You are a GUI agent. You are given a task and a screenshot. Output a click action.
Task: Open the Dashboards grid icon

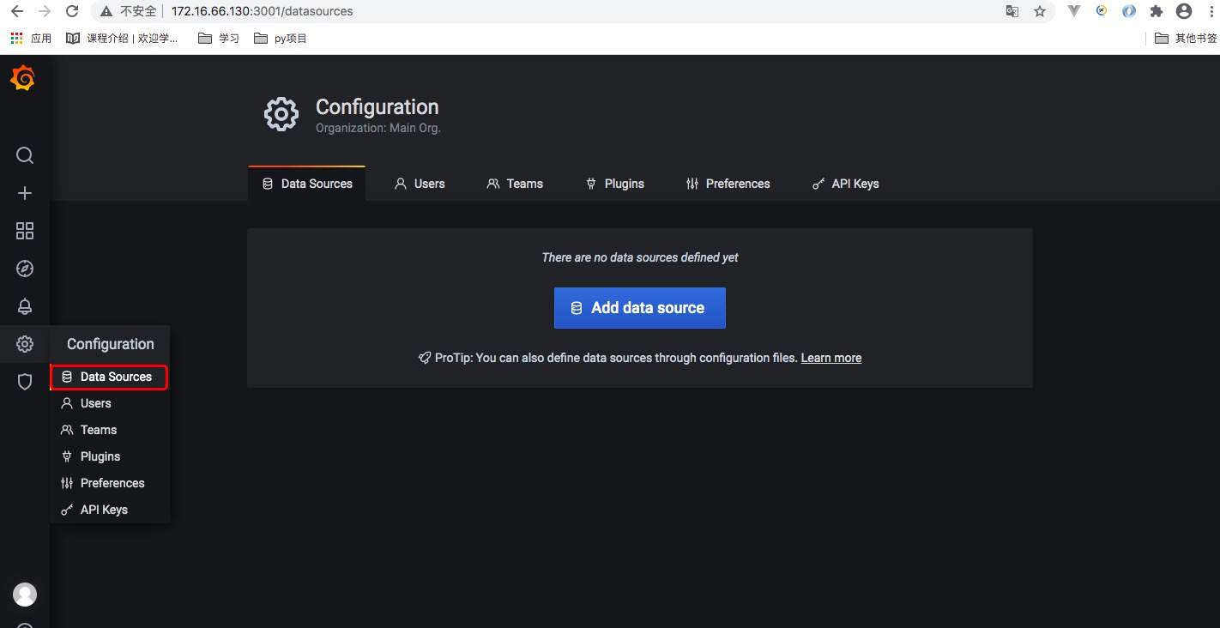click(25, 231)
